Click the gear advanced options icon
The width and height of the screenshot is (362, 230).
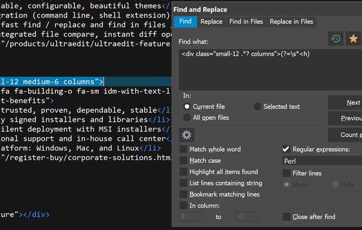point(186,135)
